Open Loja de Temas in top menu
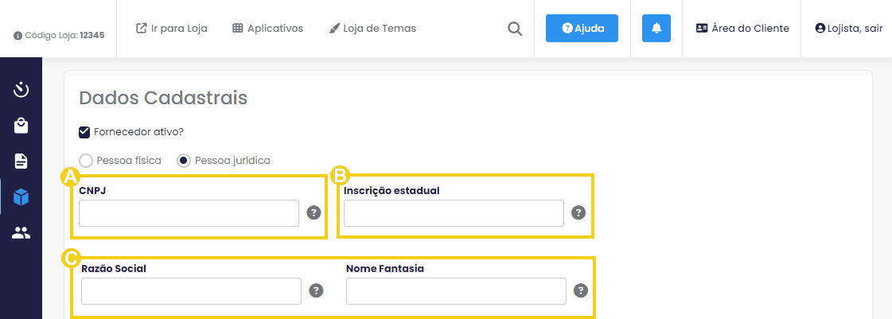Viewport: 892px width, 319px height. [x=372, y=29]
